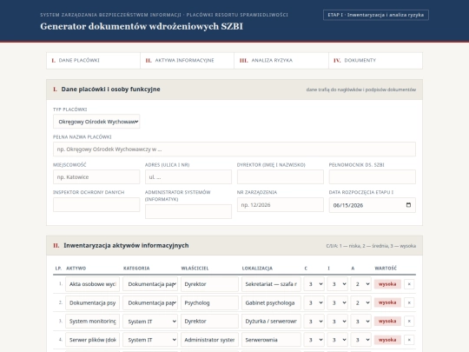Open I value dropdown in Dokumentacja psy row

(337, 302)
